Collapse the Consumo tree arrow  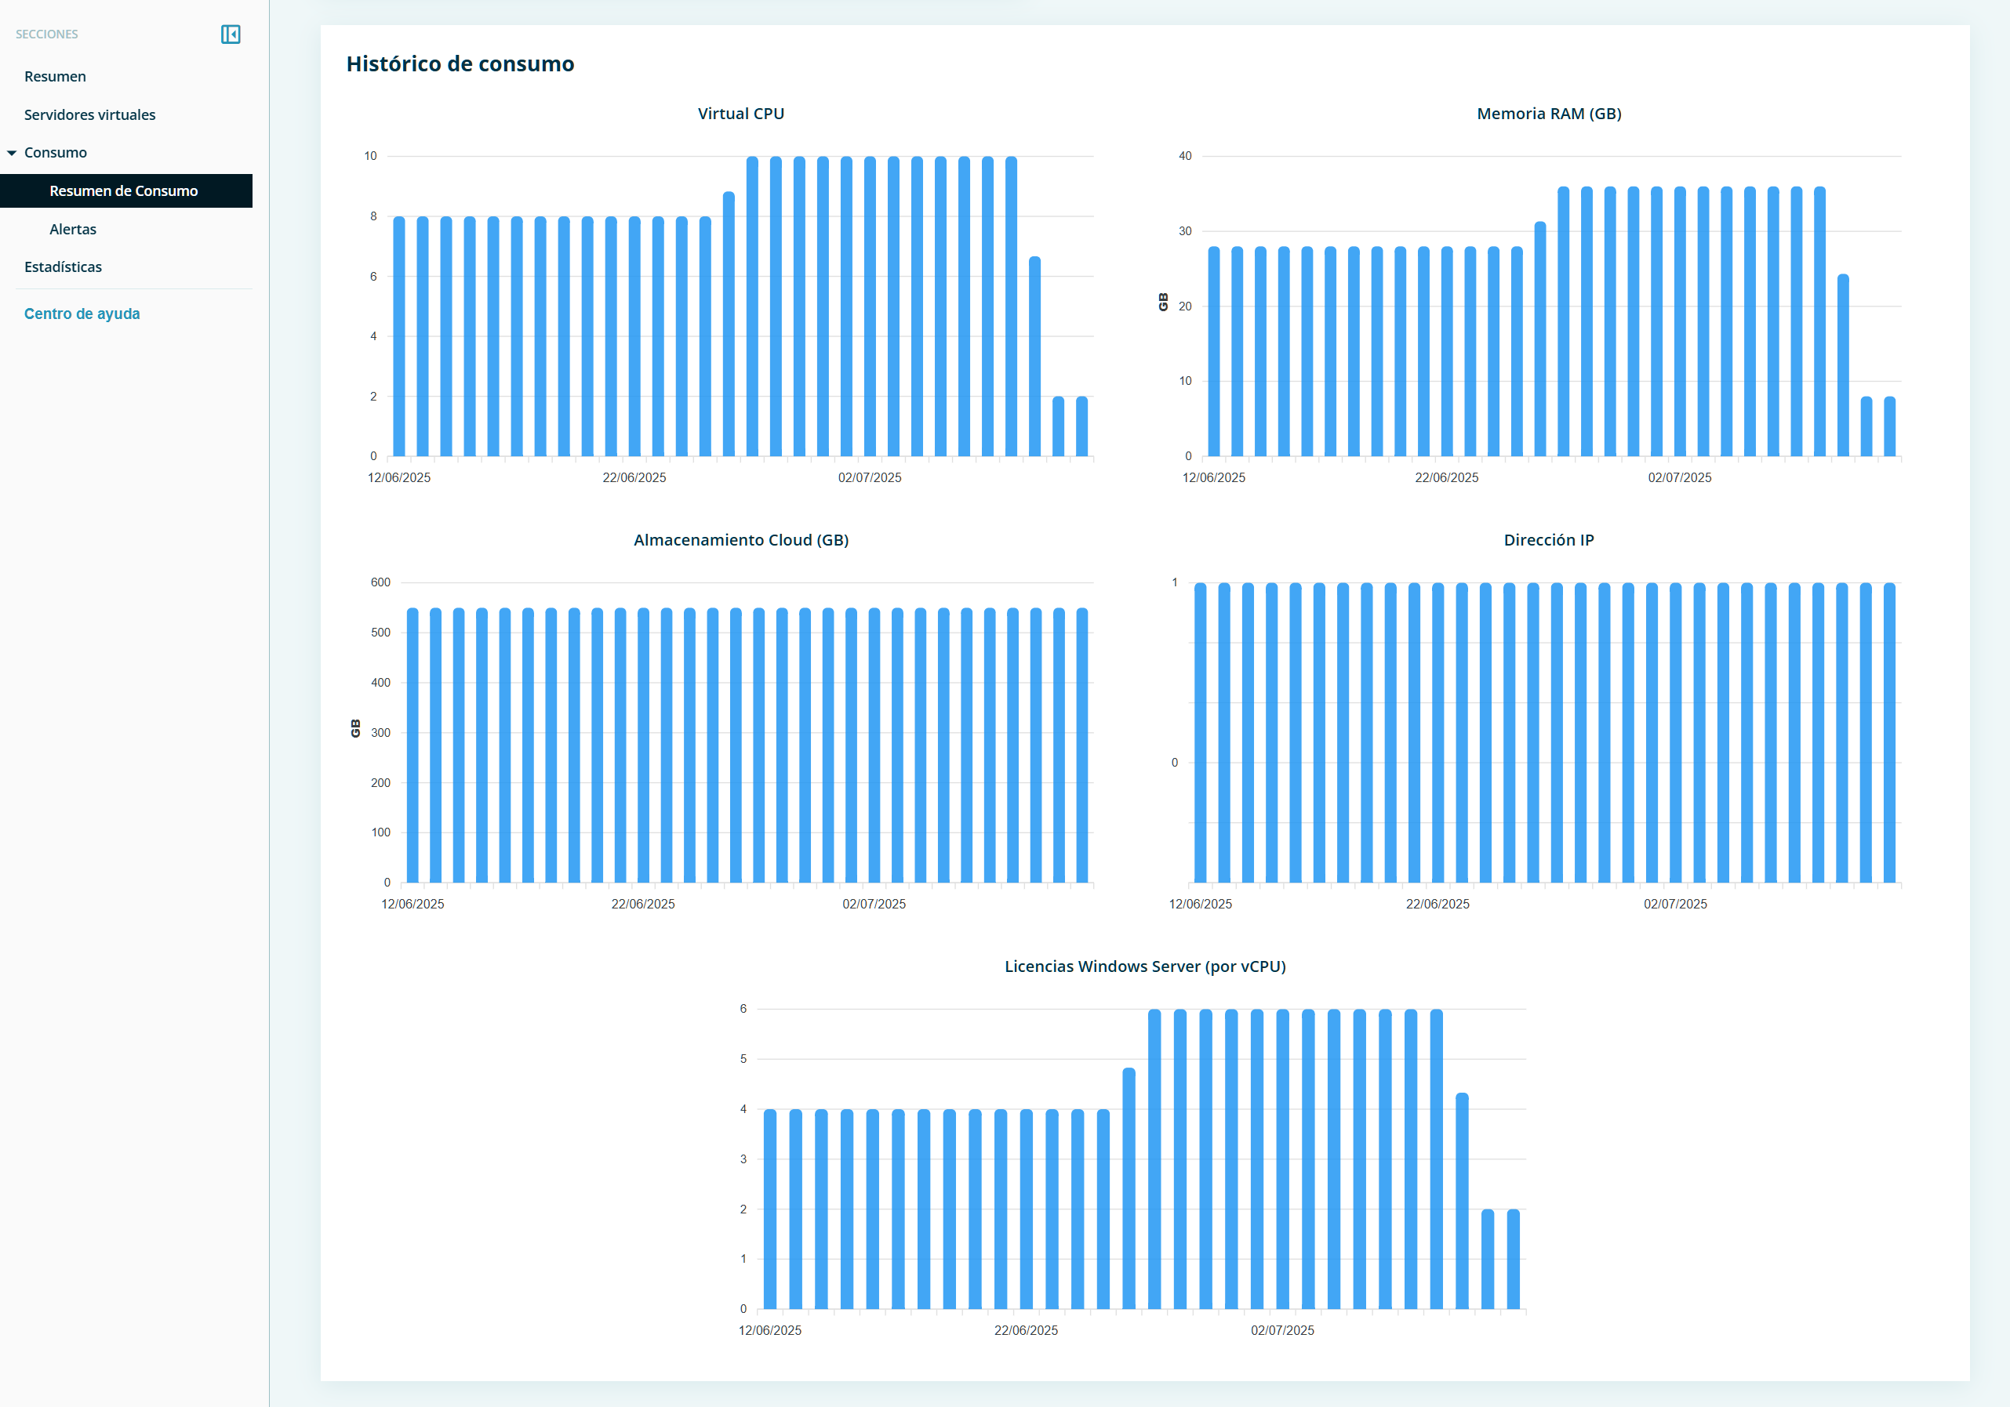coord(13,153)
